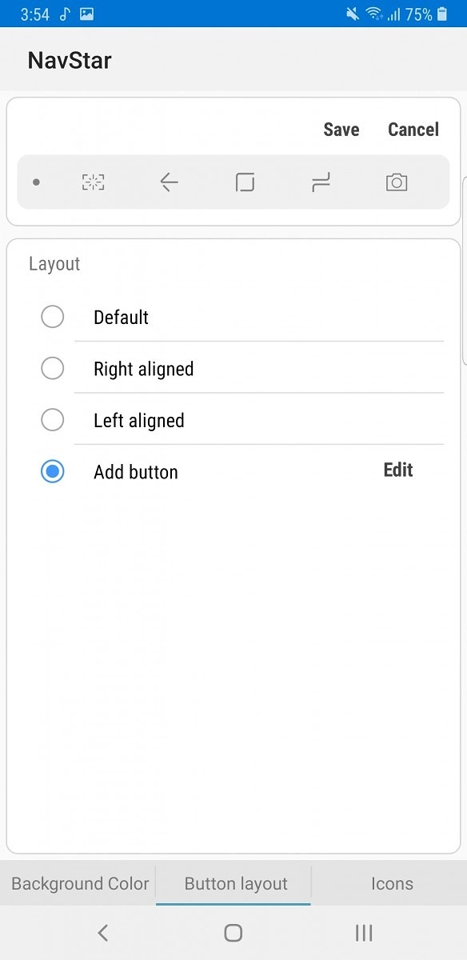Tap the Wi-Fi icon in status bar
This screenshot has height=960, width=467.
pos(373,14)
